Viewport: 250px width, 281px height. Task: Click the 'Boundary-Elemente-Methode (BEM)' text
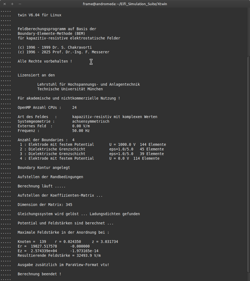click(x=47, y=33)
